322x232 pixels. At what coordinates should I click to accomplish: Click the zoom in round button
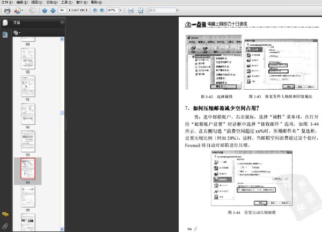(x=102, y=10)
